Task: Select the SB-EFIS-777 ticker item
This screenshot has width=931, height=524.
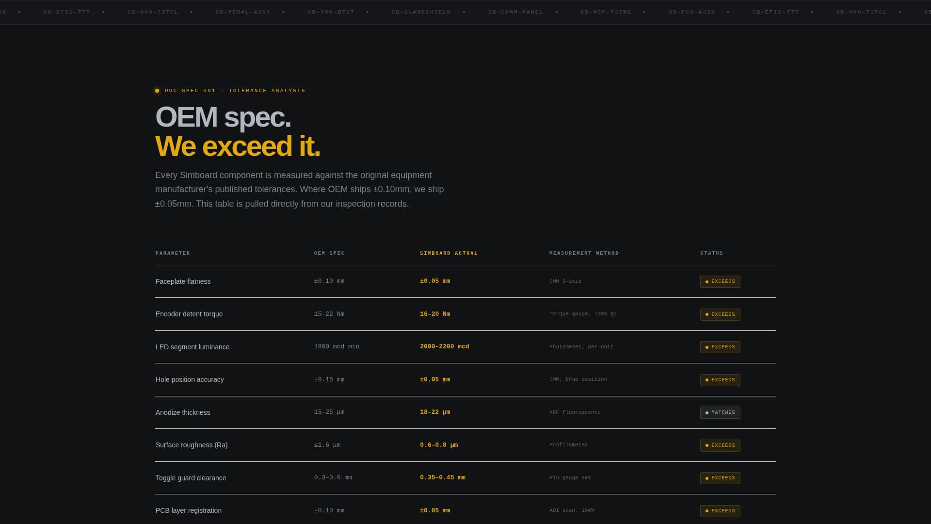Action: point(67,12)
